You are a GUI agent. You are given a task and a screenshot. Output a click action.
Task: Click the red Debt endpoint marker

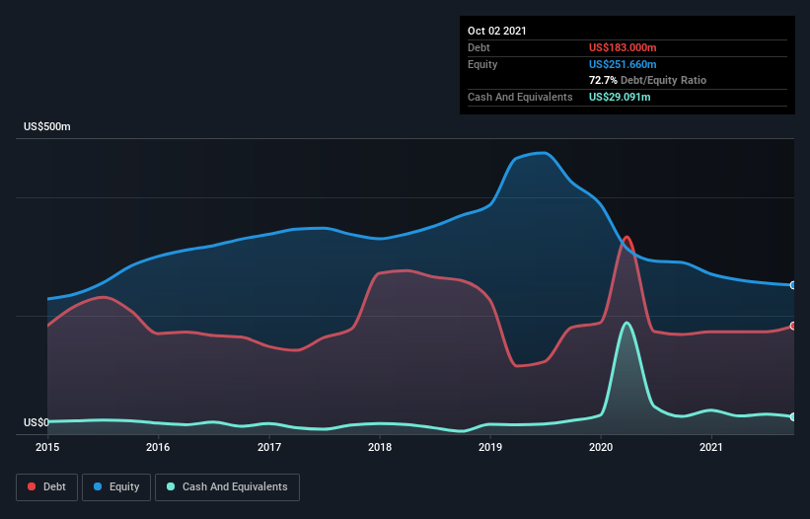pyautogui.click(x=793, y=326)
